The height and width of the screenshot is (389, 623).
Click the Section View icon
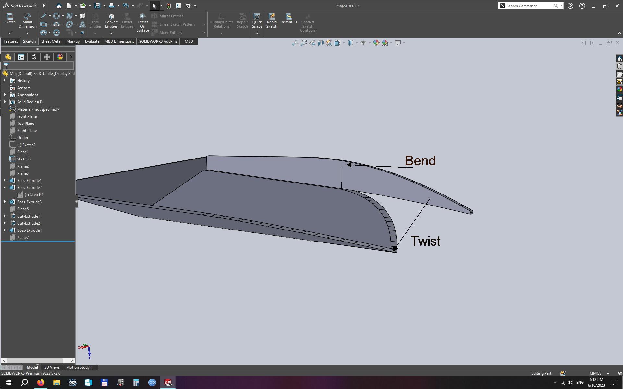tap(321, 42)
